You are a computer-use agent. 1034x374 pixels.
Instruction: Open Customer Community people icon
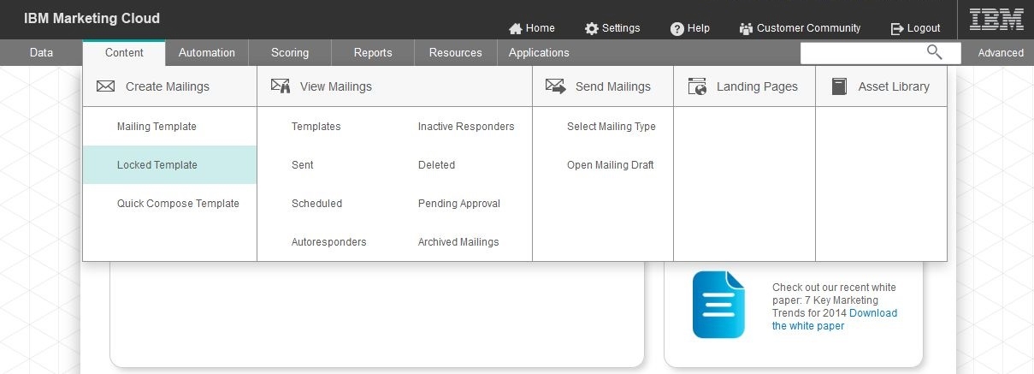[746, 28]
